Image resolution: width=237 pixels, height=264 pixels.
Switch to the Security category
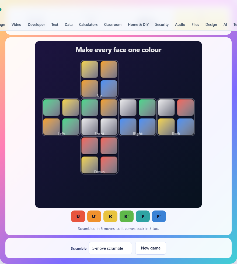[162, 24]
